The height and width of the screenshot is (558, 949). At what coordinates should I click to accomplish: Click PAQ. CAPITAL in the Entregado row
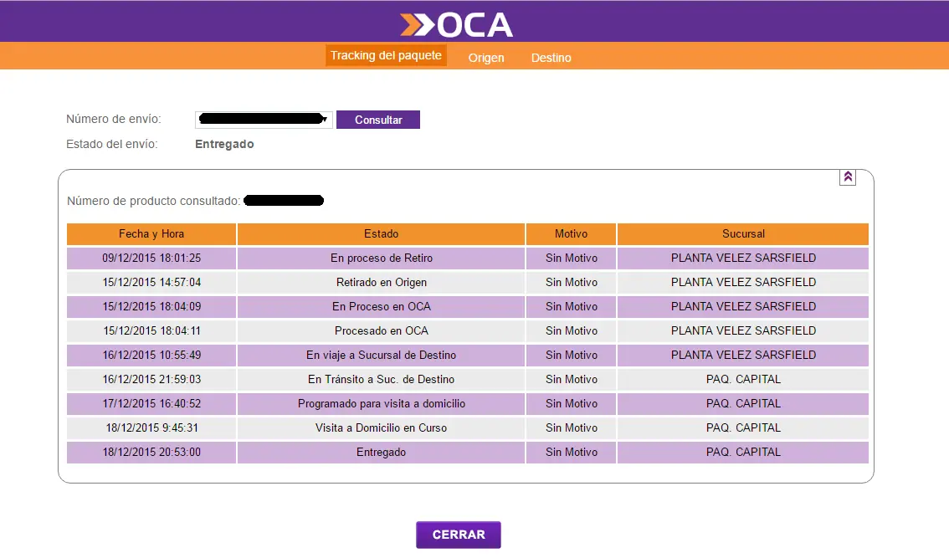click(x=743, y=452)
